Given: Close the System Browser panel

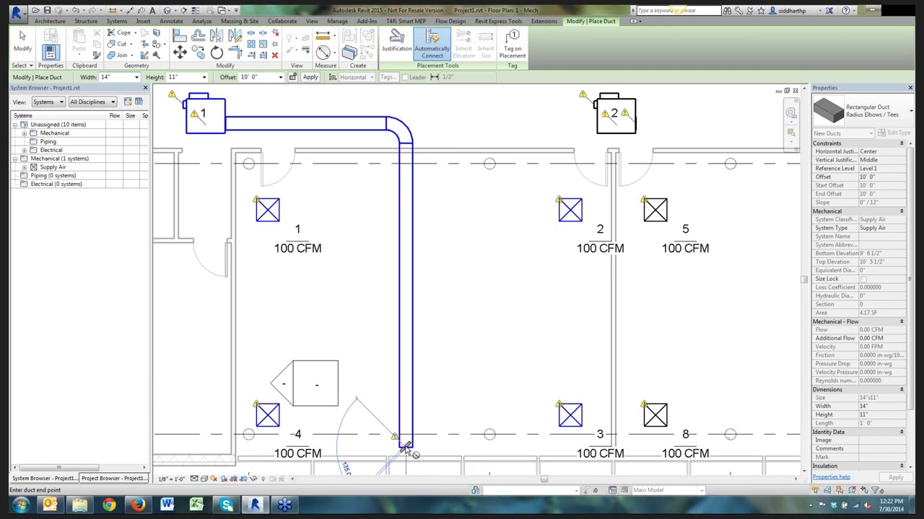Looking at the screenshot, I should point(145,88).
